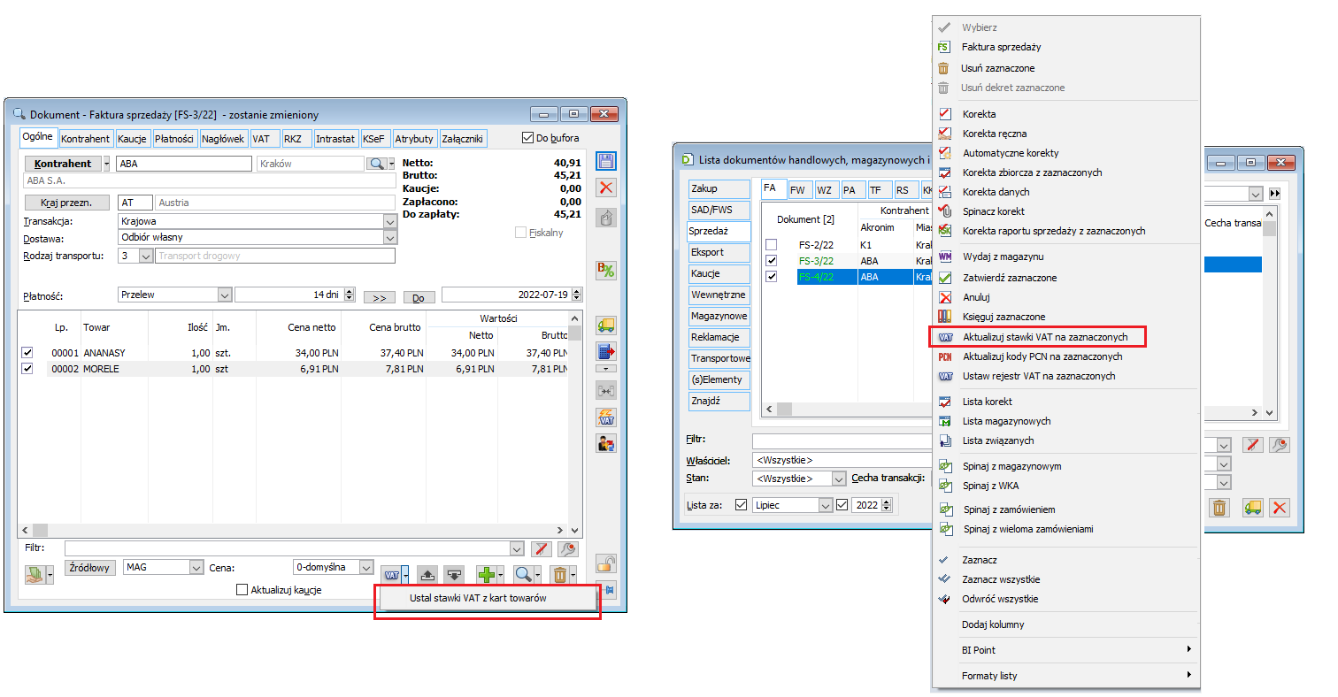Click the Filtr input field in invoice window
The width and height of the screenshot is (1338, 697).
tap(295, 548)
